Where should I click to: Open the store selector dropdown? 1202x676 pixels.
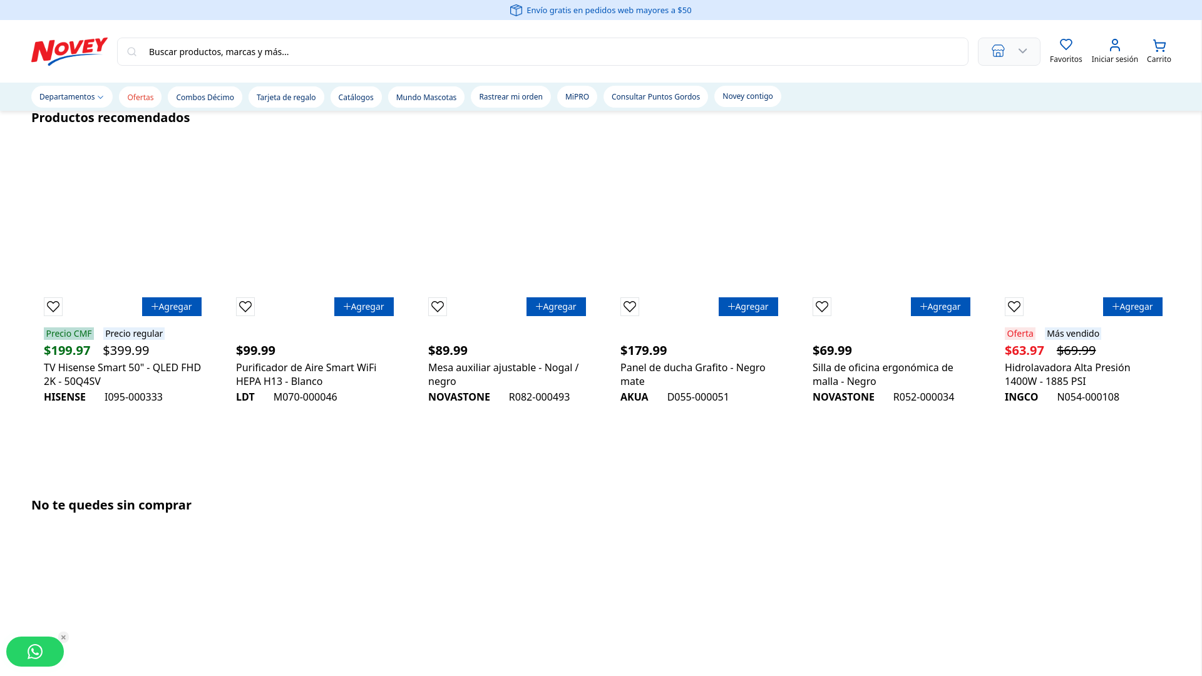pos(1009,51)
